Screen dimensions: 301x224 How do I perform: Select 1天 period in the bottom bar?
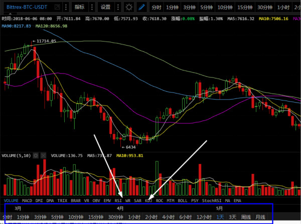220,217
